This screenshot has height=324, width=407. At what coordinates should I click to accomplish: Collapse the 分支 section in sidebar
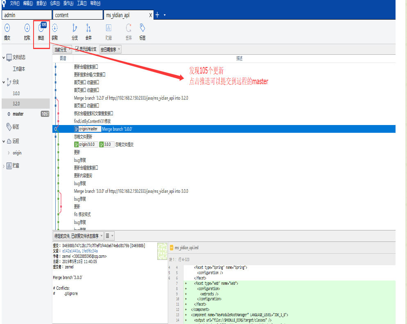coord(4,82)
